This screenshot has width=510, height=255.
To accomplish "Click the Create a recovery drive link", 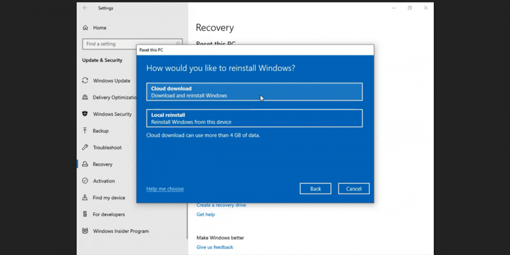I will pyautogui.click(x=221, y=205).
